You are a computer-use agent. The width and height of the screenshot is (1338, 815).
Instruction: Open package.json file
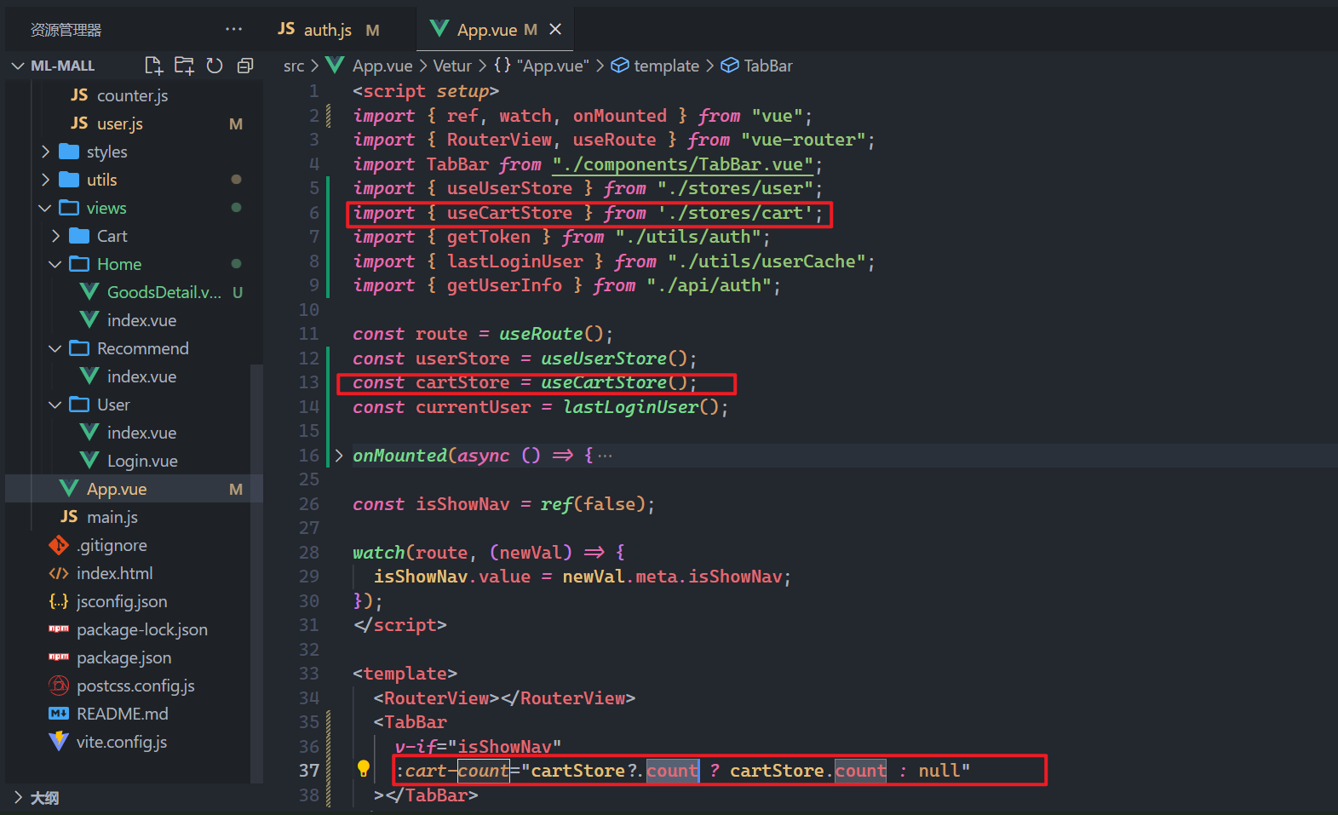pos(123,657)
